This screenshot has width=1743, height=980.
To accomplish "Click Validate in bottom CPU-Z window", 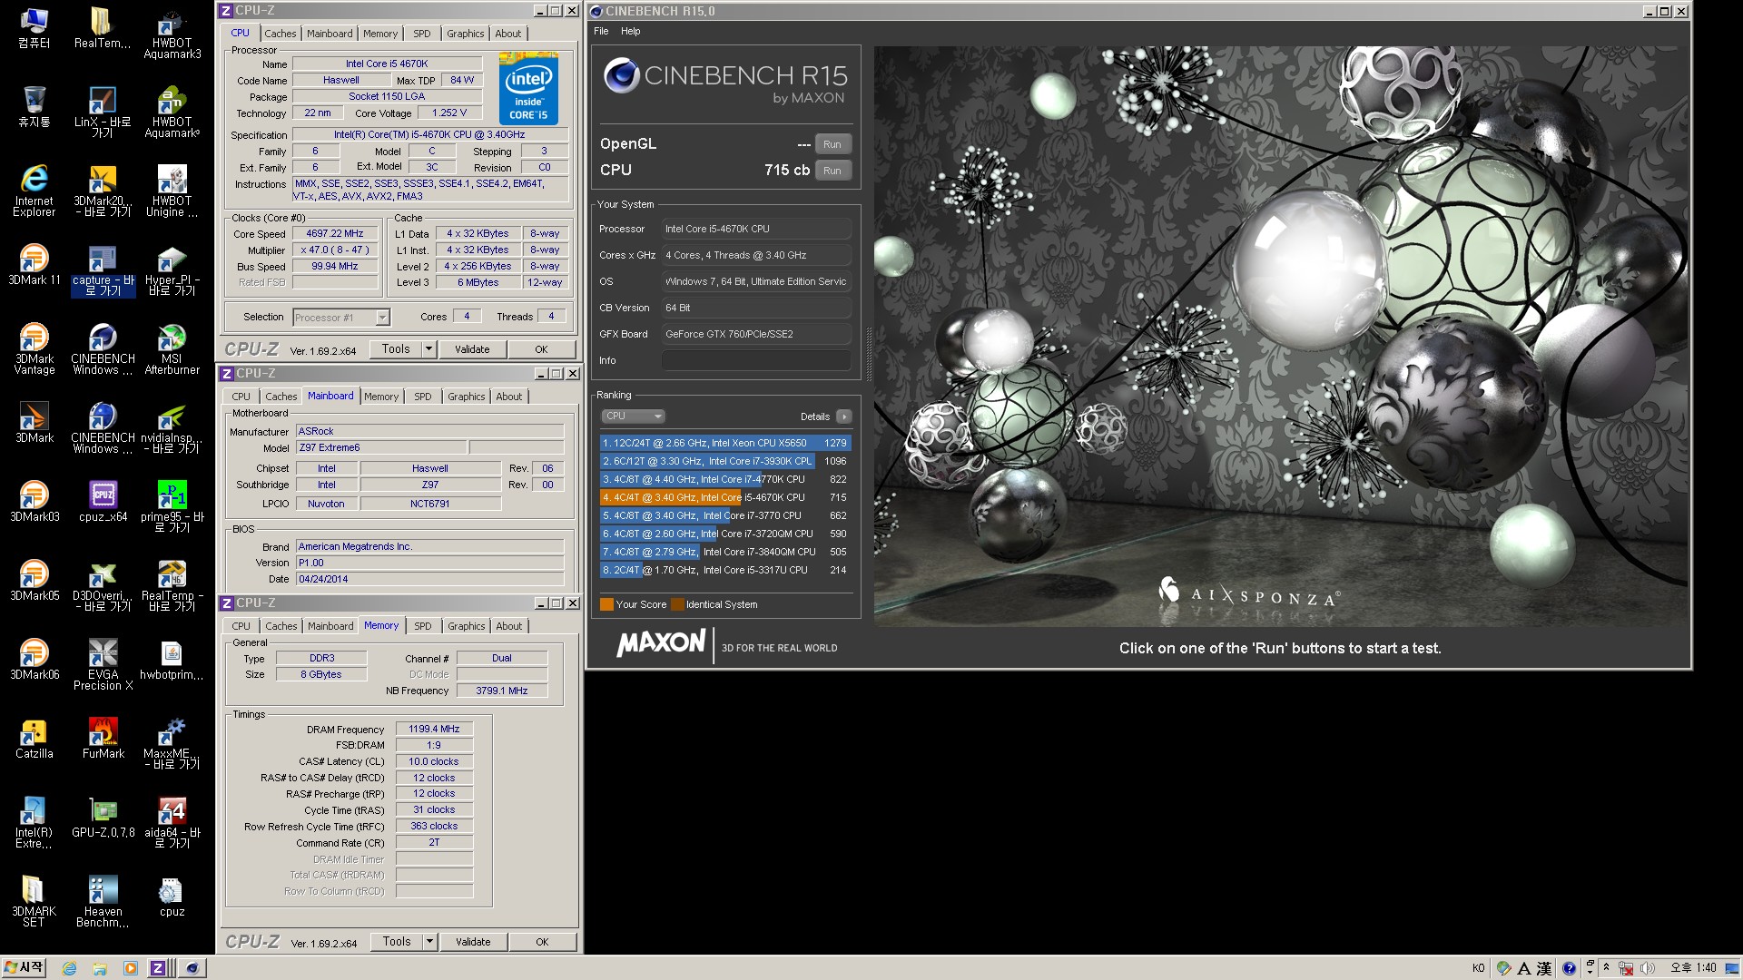I will pyautogui.click(x=473, y=942).
